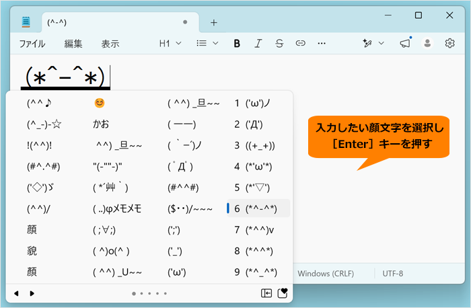
Task: Toggle bold formatting in Notepad toolbar
Action: pyautogui.click(x=237, y=44)
